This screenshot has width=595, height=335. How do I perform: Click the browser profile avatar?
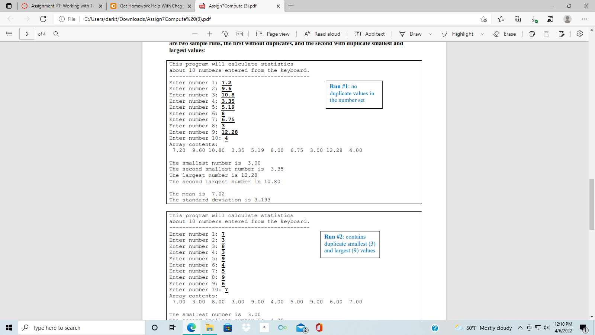567,19
